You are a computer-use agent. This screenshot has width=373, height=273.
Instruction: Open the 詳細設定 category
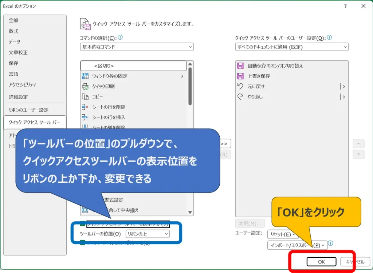point(18,97)
